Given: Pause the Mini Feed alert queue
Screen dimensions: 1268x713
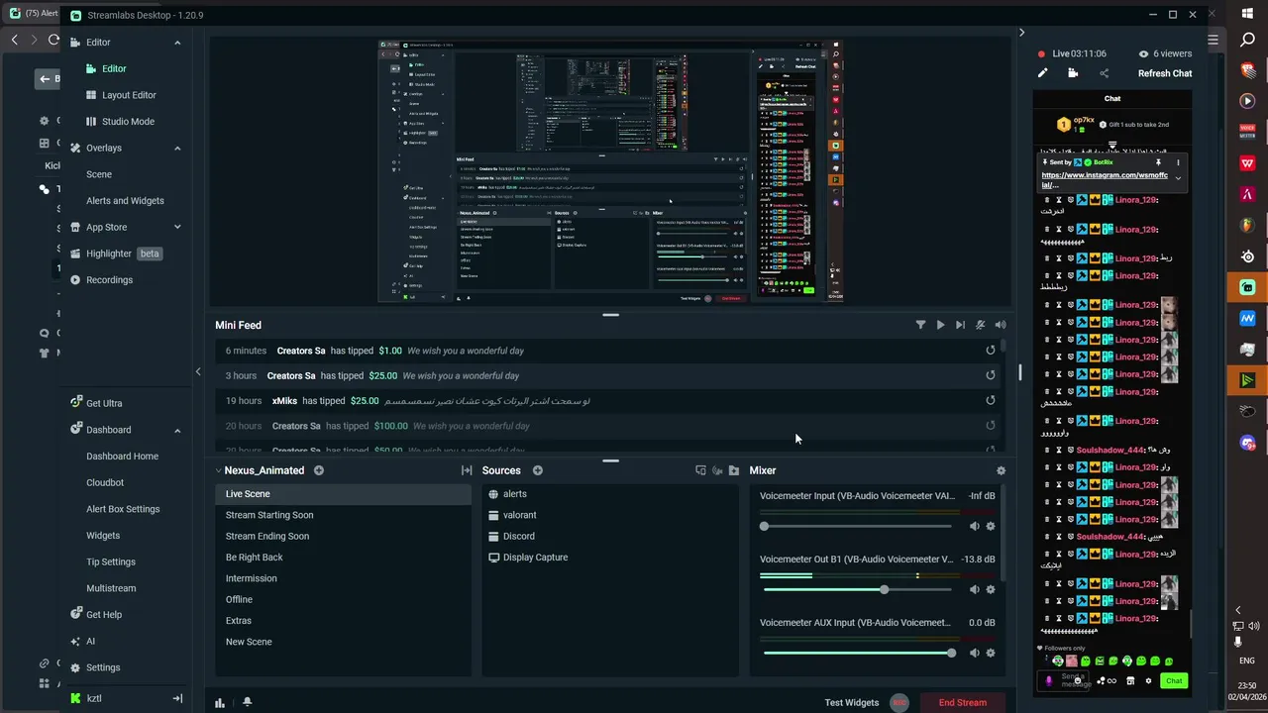Looking at the screenshot, I should 940,325.
